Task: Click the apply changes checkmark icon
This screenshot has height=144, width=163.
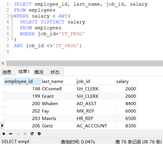Action: click(x=18, y=134)
